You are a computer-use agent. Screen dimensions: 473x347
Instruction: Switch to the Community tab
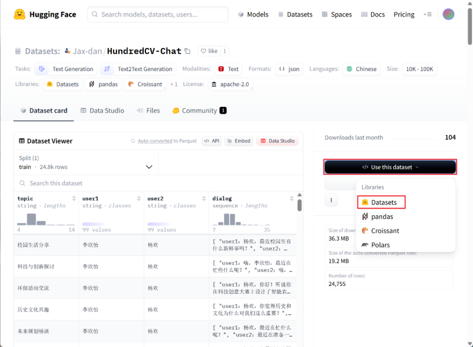pyautogui.click(x=199, y=111)
